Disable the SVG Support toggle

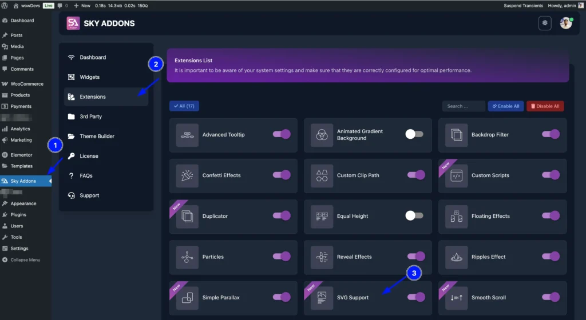point(417,297)
